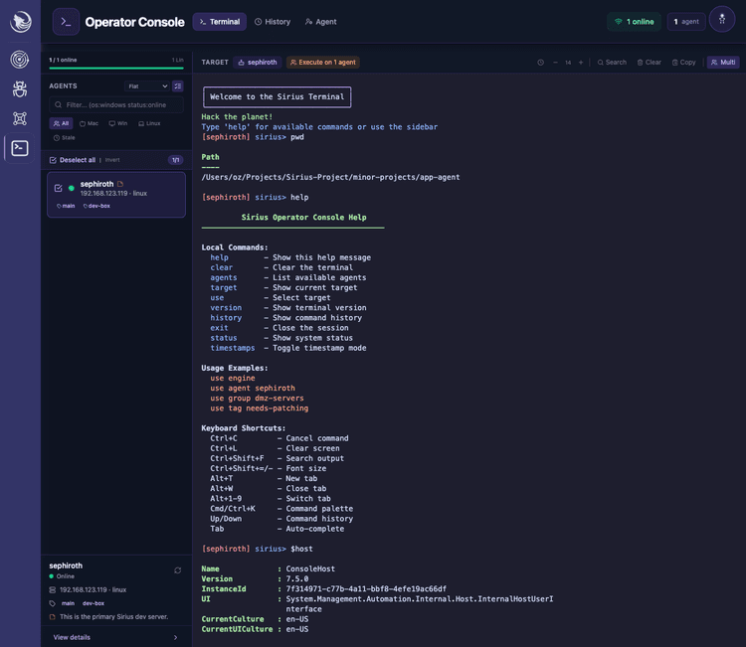Open the network topology sidebar icon
The height and width of the screenshot is (647, 746).
(x=20, y=118)
